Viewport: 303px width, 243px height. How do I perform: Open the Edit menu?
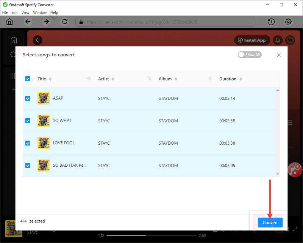(x=14, y=12)
